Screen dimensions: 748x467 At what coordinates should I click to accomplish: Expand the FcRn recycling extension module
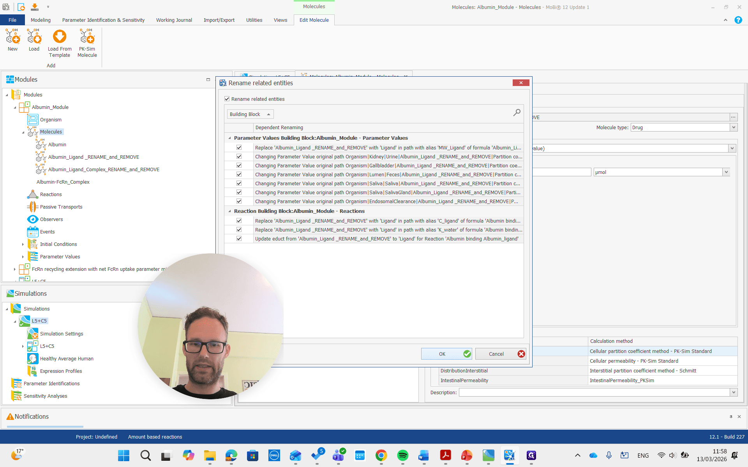click(x=15, y=269)
